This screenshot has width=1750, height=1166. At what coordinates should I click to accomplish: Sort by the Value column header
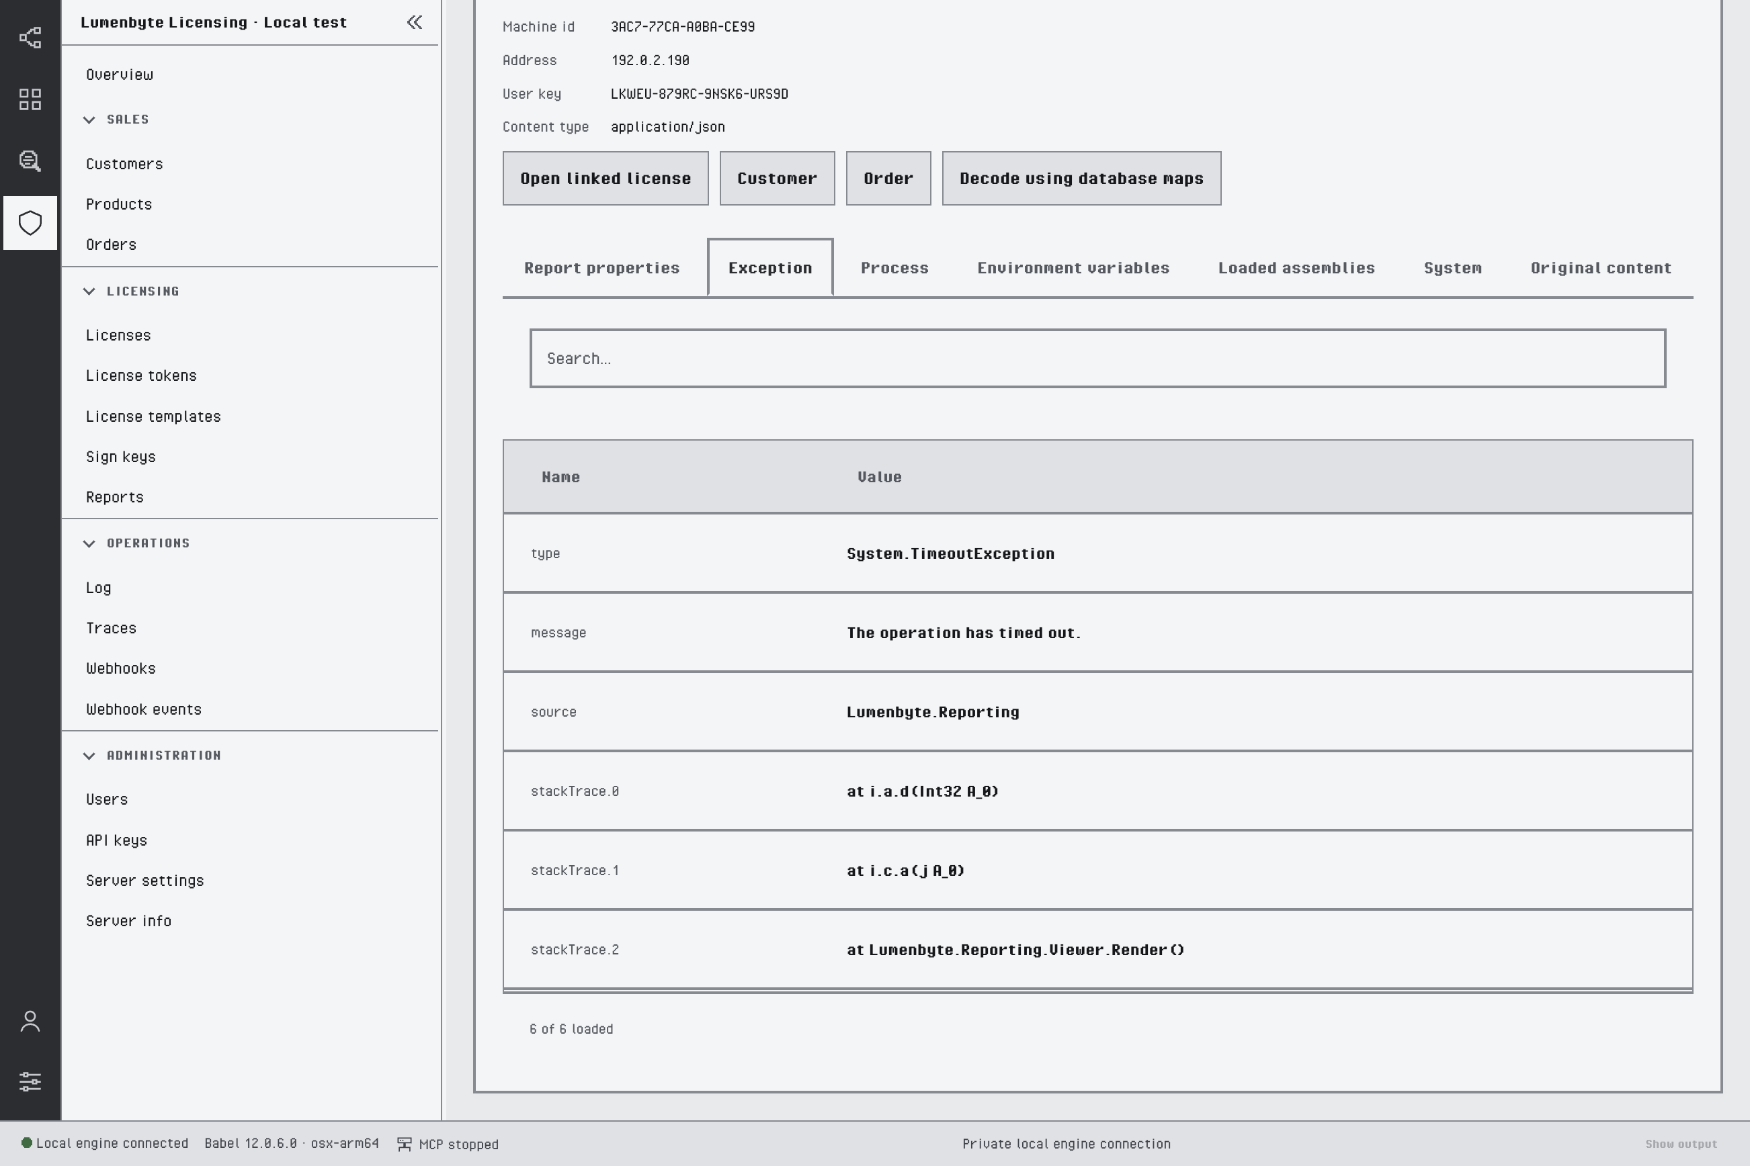[880, 477]
